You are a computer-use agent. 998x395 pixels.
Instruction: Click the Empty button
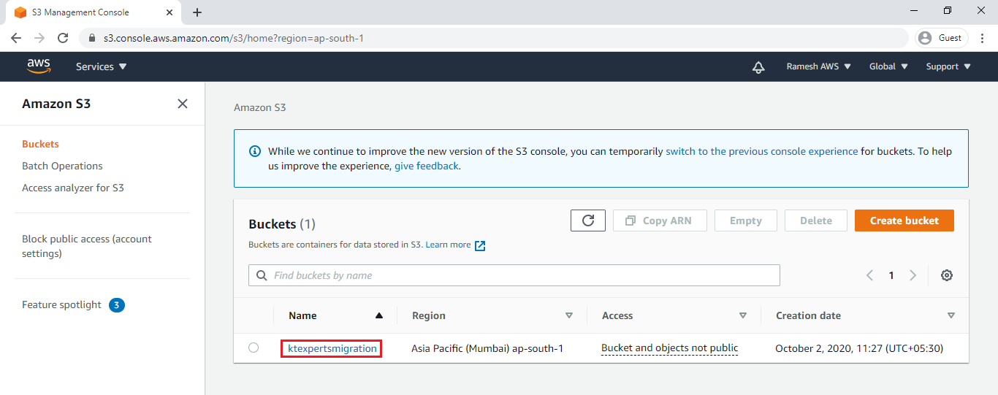click(x=745, y=220)
